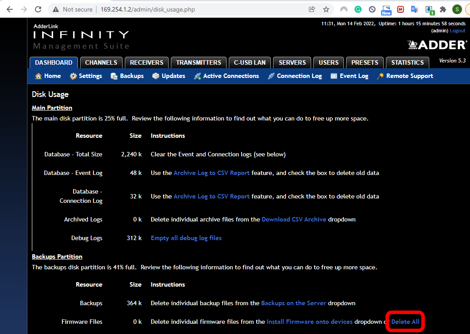The image size is (470, 334).
Task: Click the Archived Logs resource label
Action: pyautogui.click(x=83, y=219)
